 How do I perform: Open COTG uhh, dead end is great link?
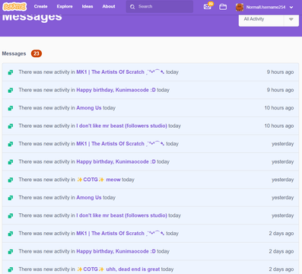tap(119, 269)
